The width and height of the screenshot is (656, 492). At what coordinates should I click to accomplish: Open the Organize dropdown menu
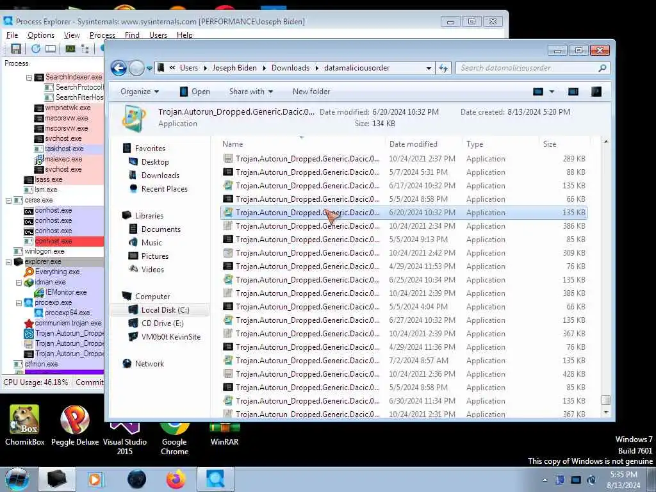pyautogui.click(x=140, y=92)
